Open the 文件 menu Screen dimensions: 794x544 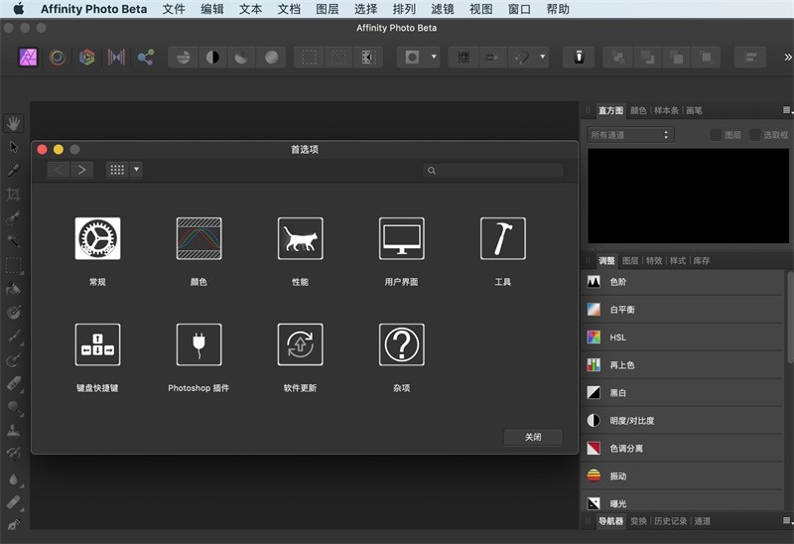point(174,9)
